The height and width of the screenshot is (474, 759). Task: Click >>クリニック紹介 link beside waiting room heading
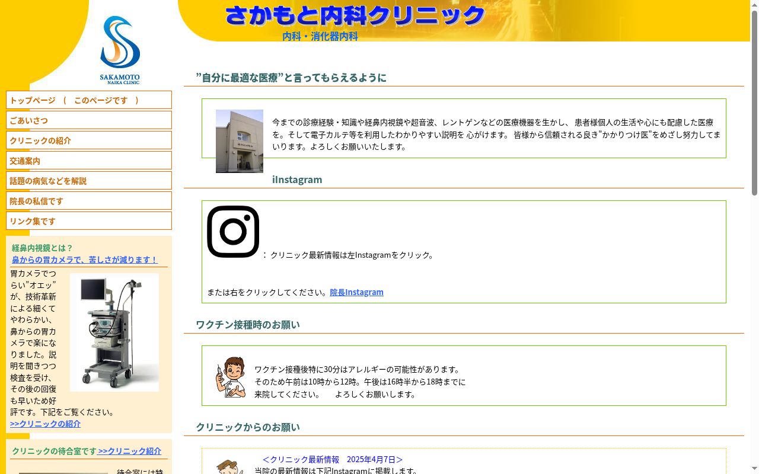pos(129,451)
